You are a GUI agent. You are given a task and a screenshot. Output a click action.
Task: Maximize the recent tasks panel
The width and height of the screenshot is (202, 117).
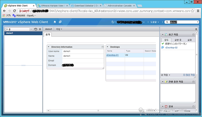(x=193, y=35)
